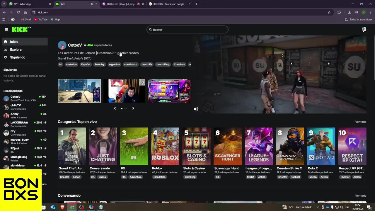The height and width of the screenshot is (211, 375).
Task: Open Chrome media controls icon
Action: pos(357,12)
